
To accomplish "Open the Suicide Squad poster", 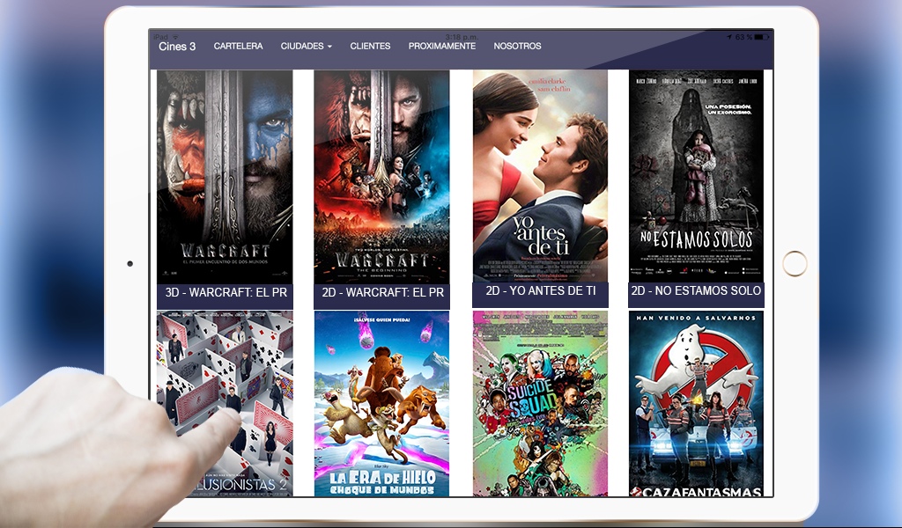I will (540, 403).
